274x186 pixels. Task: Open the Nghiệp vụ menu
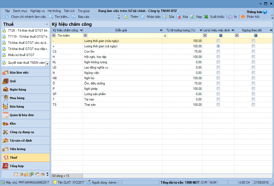(x=37, y=11)
